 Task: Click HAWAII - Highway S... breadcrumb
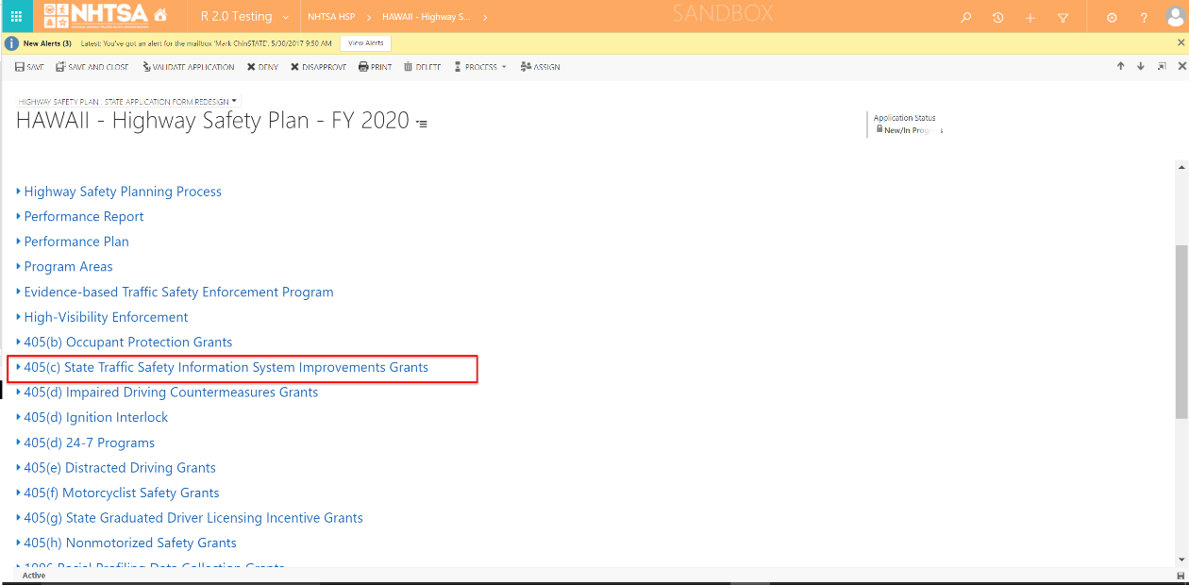pos(426,17)
